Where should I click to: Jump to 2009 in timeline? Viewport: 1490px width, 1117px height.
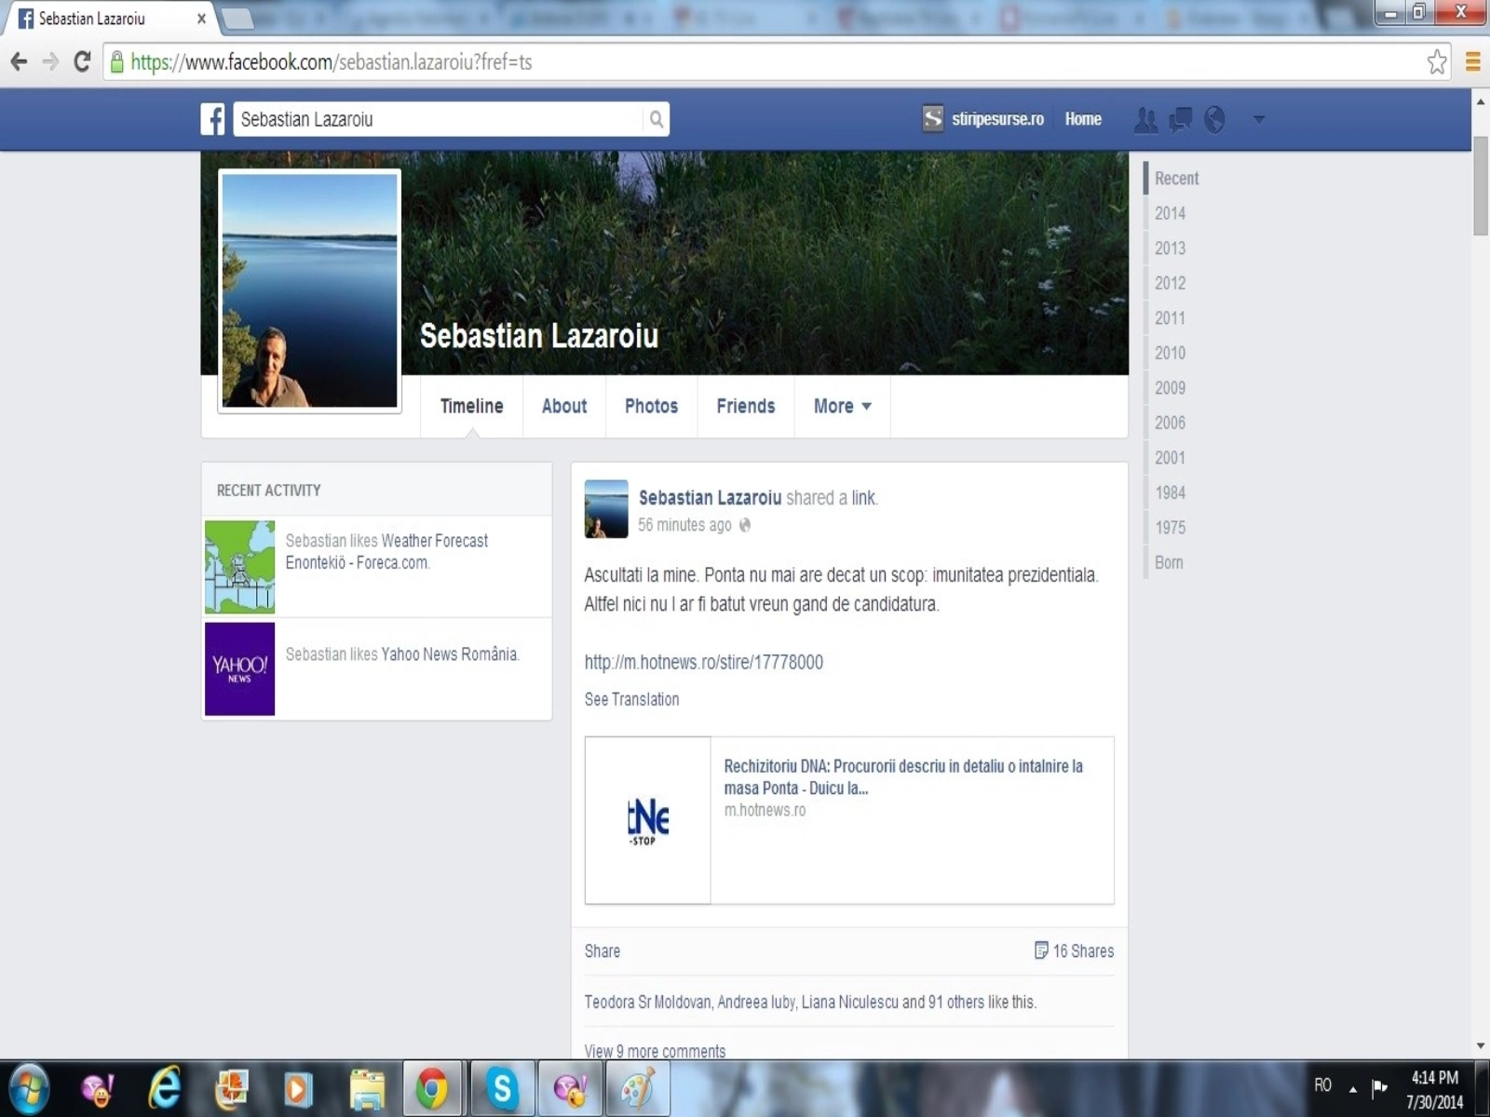(1170, 388)
